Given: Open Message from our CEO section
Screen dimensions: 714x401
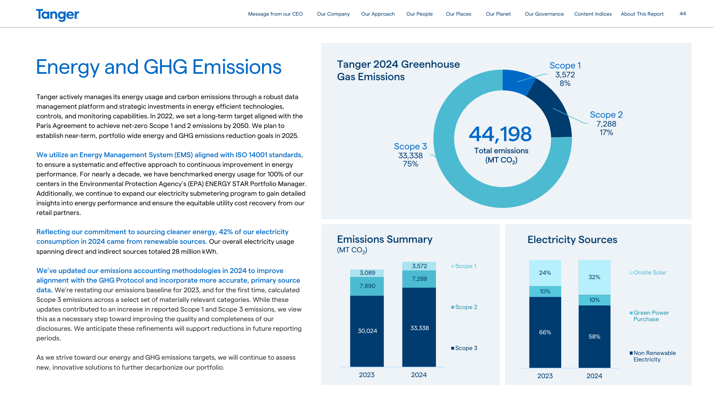Looking at the screenshot, I should click(275, 14).
